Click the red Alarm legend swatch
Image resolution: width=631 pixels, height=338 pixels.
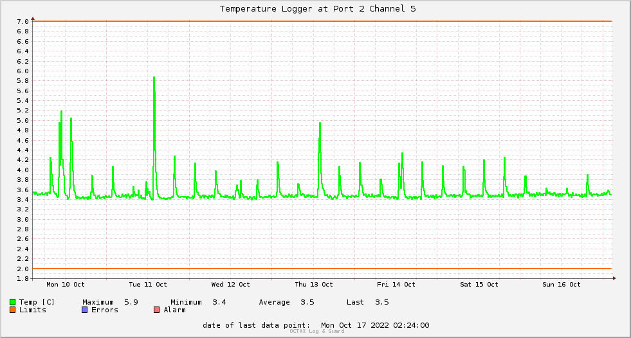click(156, 310)
